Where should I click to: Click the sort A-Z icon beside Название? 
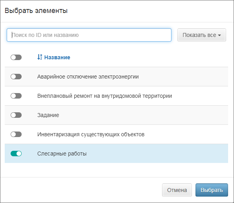tap(40, 57)
